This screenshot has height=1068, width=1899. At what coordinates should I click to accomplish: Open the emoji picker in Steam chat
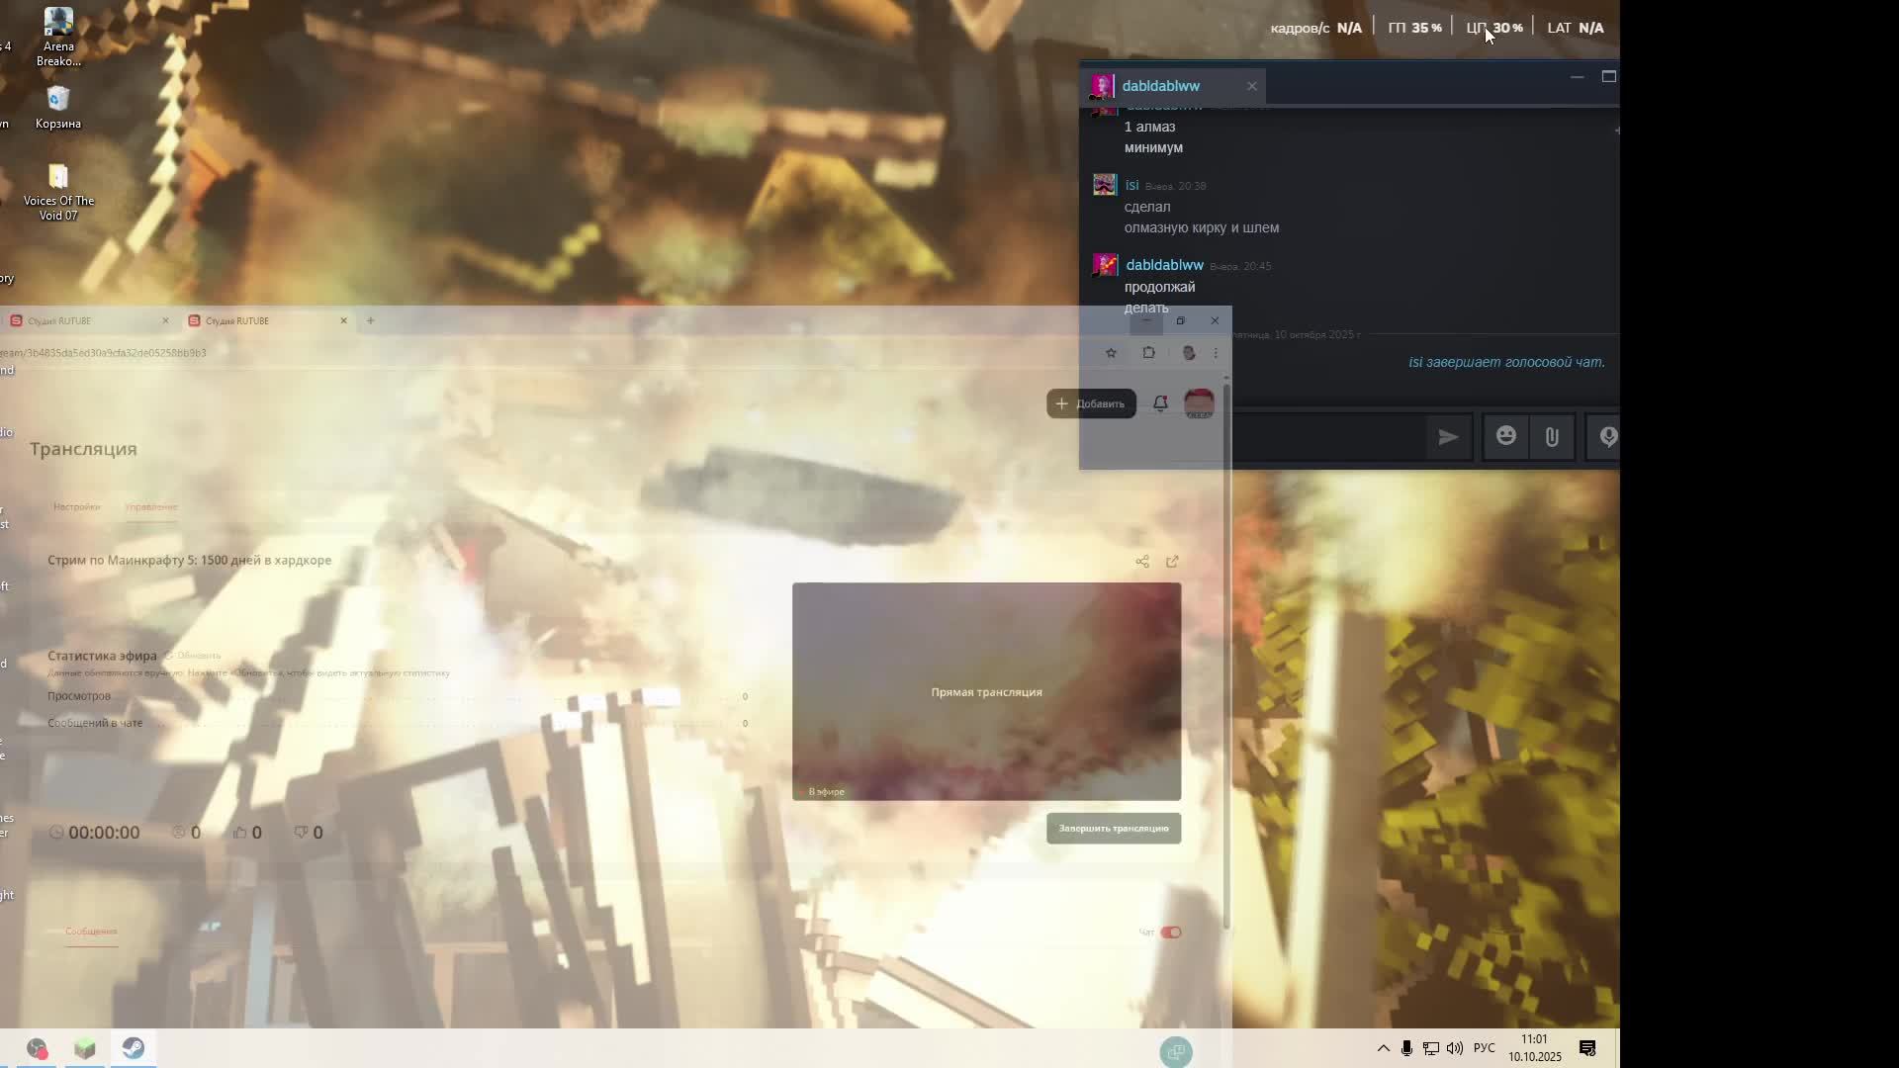pos(1505,436)
